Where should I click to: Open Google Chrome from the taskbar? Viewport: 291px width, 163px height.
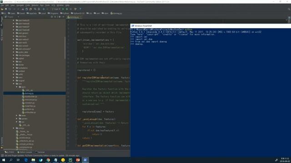[x=48, y=160]
